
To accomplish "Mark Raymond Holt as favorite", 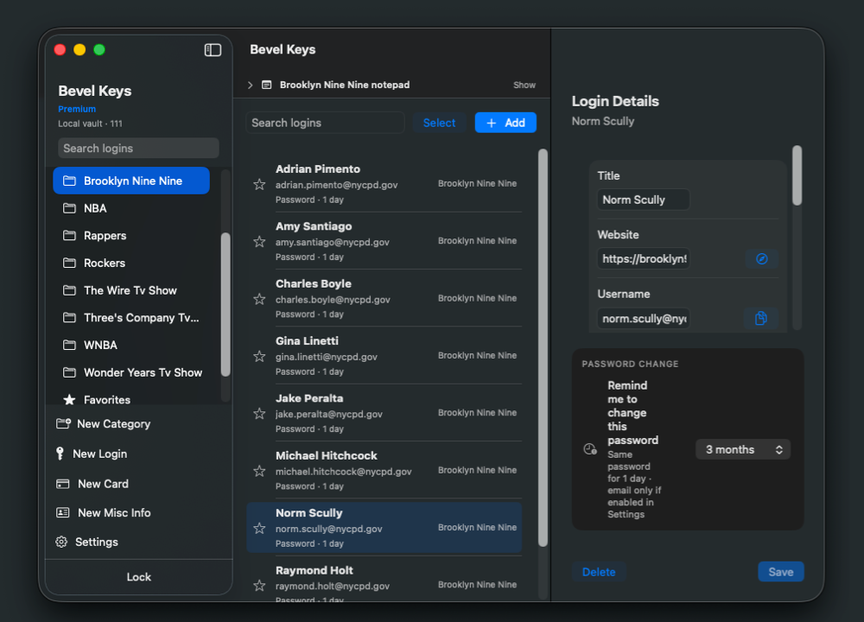I will click(x=259, y=585).
